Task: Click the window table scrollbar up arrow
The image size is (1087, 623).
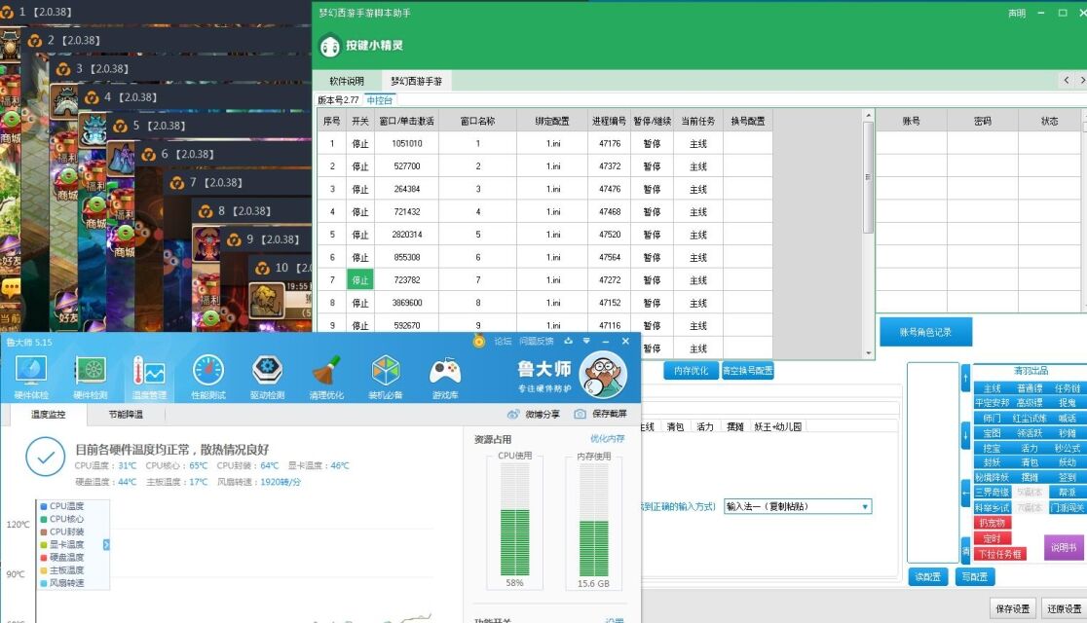Action: coord(868,115)
